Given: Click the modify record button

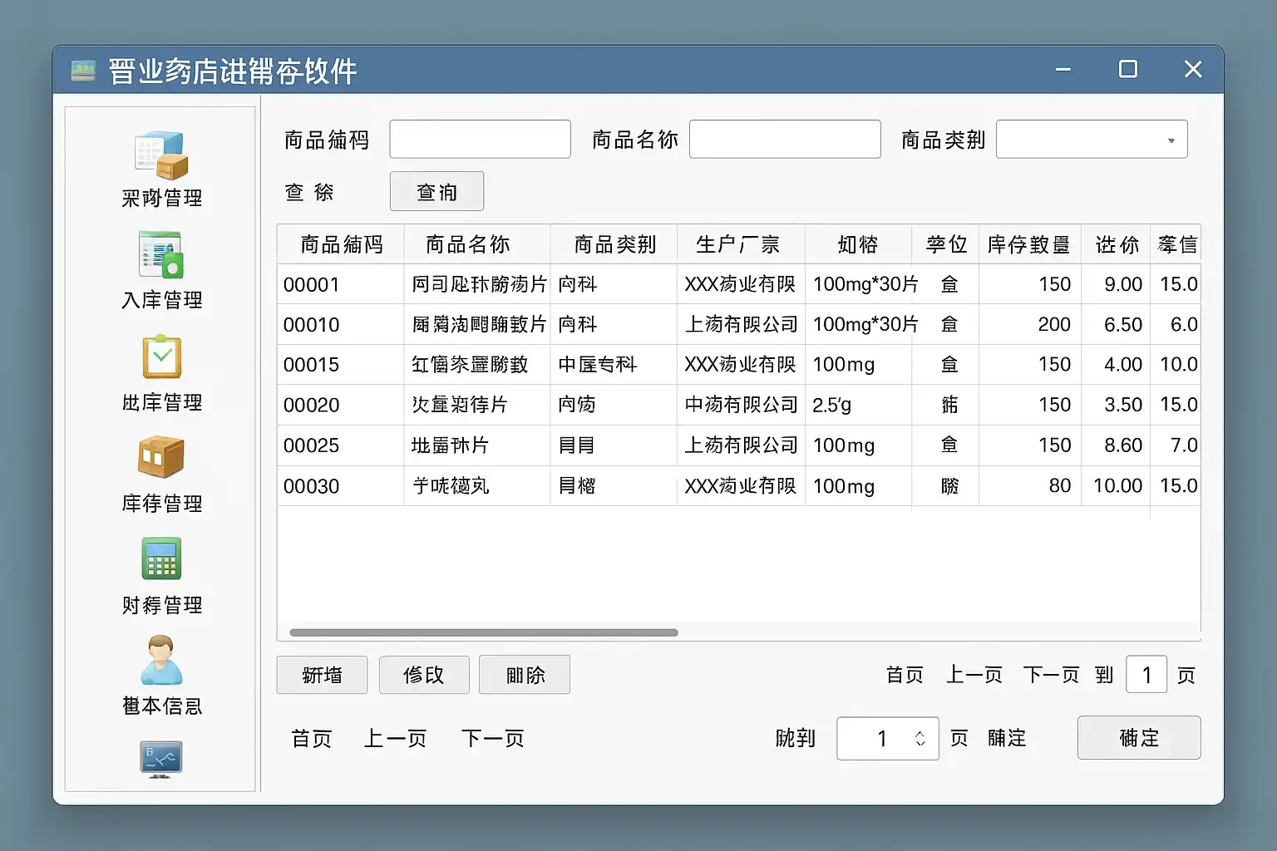Looking at the screenshot, I should pyautogui.click(x=424, y=675).
